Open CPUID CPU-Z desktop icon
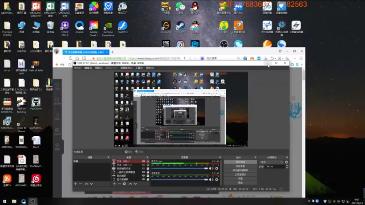365x205 pixels. click(65, 29)
